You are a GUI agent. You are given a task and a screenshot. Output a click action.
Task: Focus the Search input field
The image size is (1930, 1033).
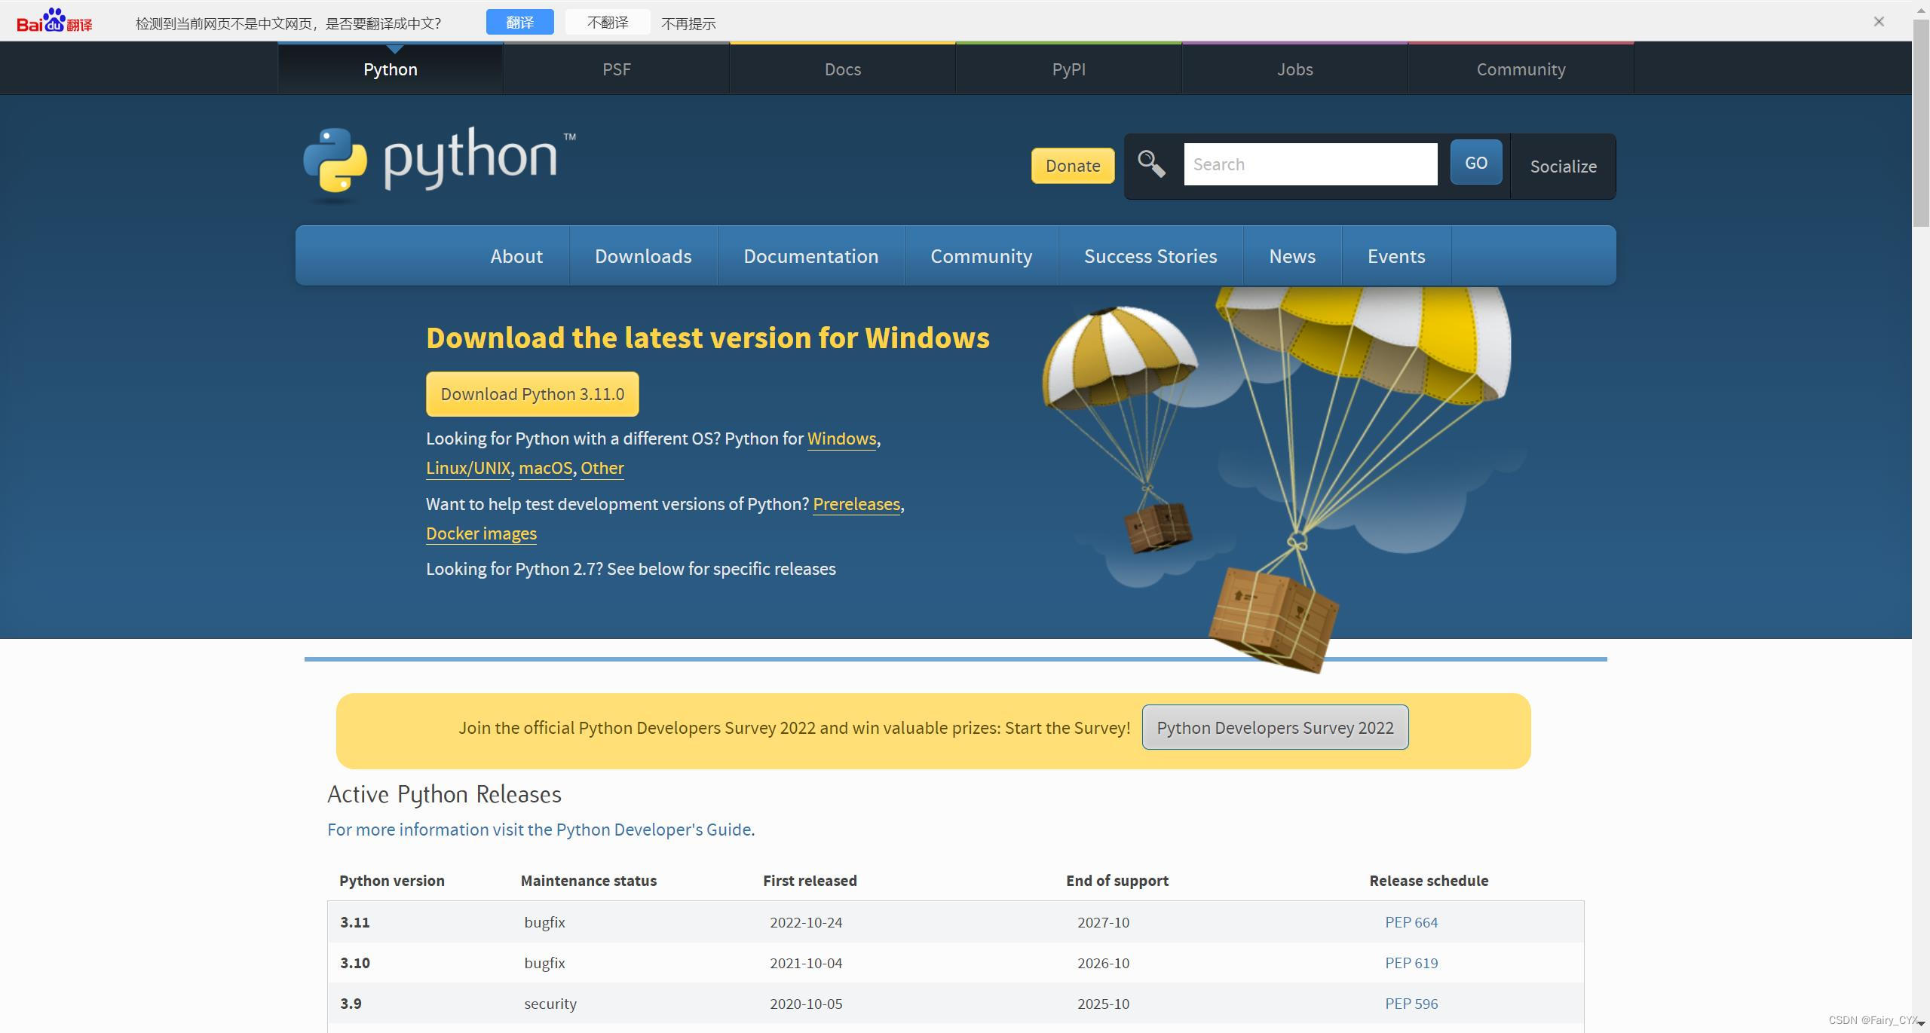pos(1310,164)
